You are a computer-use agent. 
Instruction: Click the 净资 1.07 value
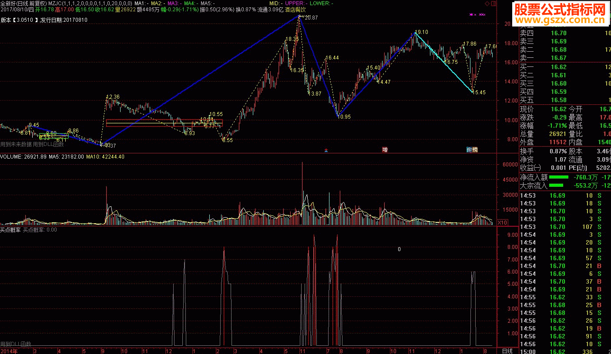[x=560, y=159]
